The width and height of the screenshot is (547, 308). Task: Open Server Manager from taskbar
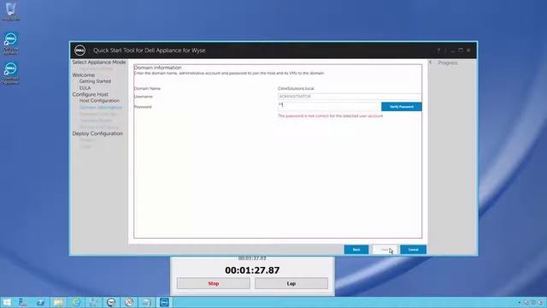tap(23, 302)
